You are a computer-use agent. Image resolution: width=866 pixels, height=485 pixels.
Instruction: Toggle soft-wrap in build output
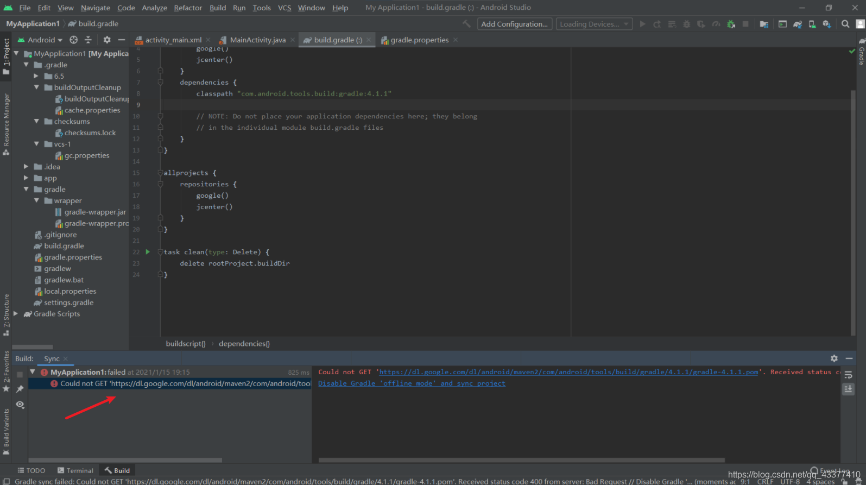(x=848, y=375)
